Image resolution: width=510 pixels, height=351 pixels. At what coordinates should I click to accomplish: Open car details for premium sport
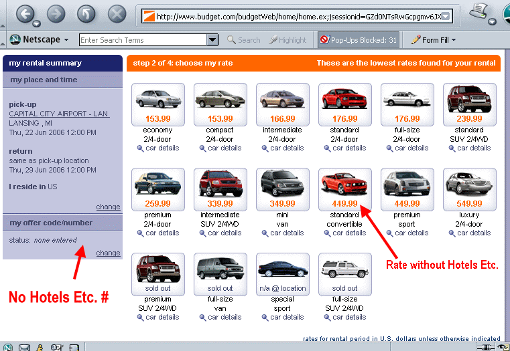point(407,233)
